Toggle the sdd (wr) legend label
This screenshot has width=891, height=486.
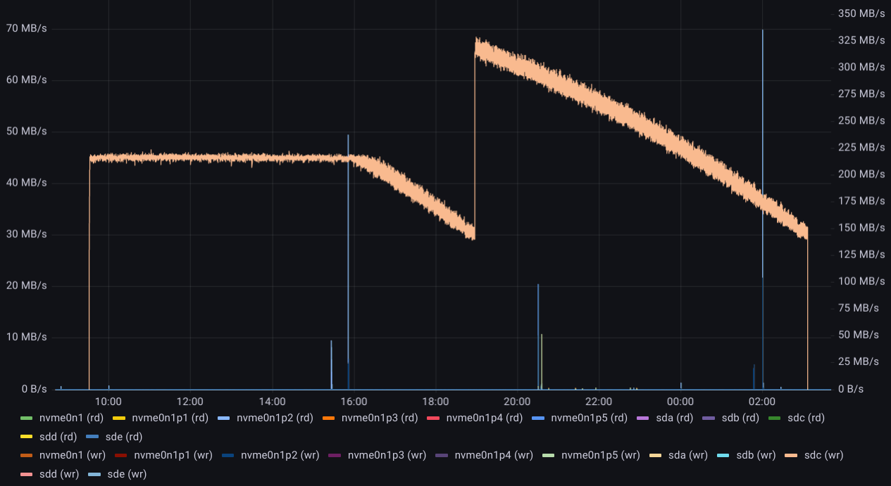click(59, 474)
